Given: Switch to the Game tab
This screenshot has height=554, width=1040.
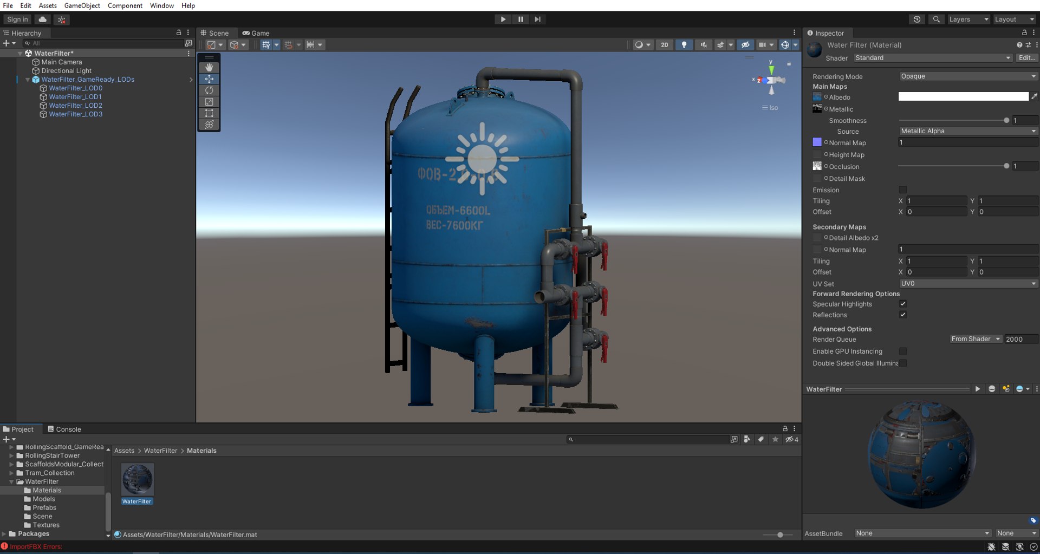Looking at the screenshot, I should point(256,33).
